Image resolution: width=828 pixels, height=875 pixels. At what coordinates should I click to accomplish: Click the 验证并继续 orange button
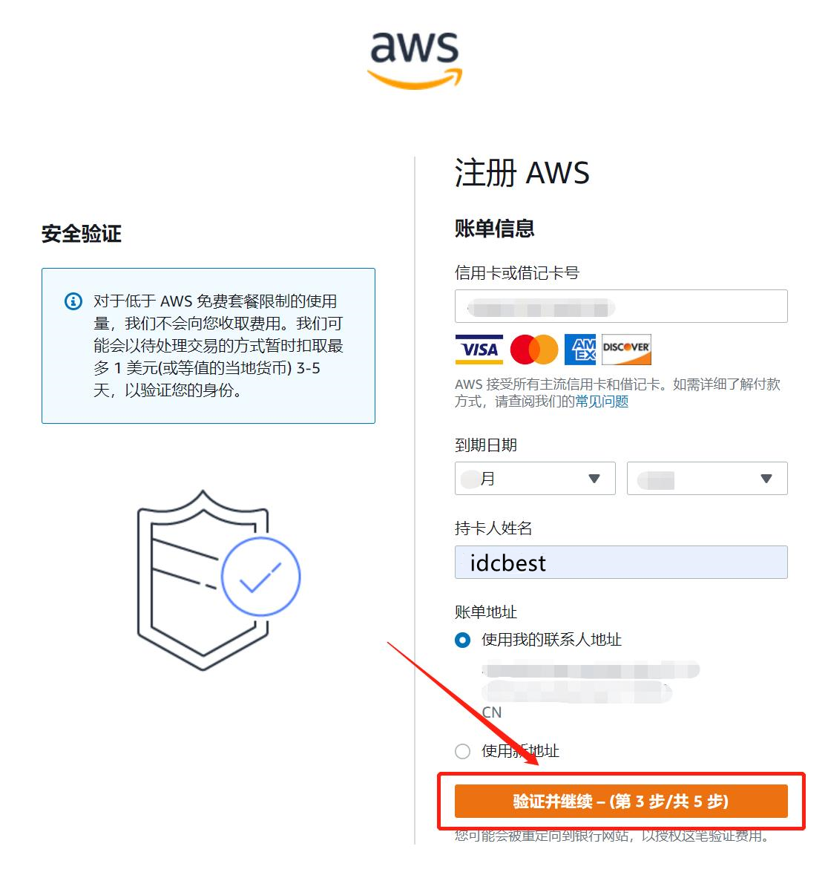pos(621,802)
